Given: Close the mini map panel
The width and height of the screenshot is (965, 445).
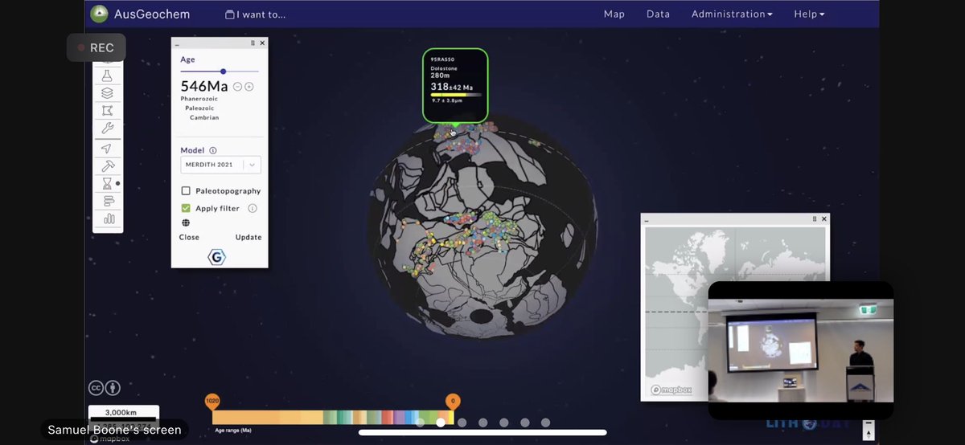Looking at the screenshot, I should click(823, 218).
